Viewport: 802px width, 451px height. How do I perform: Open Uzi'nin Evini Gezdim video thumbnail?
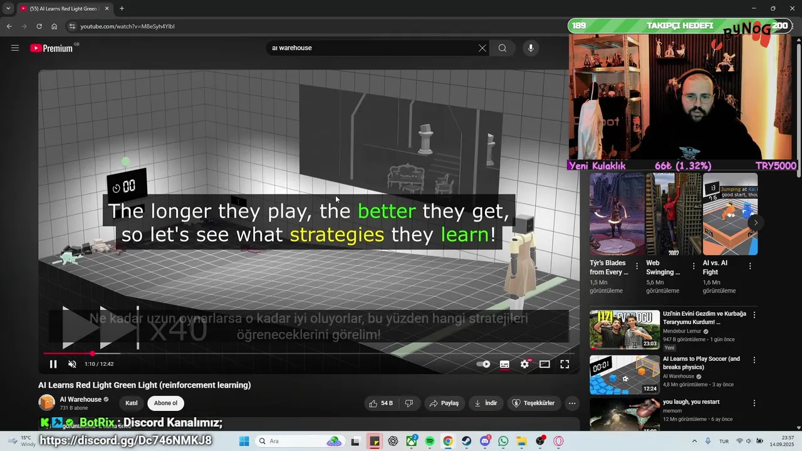tap(625, 329)
